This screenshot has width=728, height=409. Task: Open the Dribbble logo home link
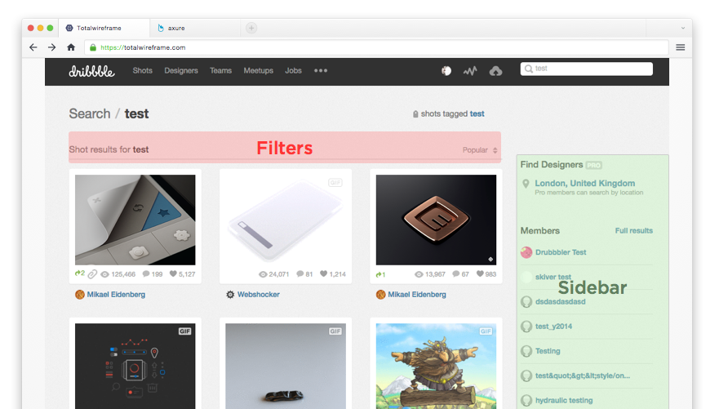(91, 70)
